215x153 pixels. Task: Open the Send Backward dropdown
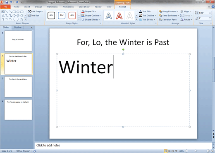[169, 16]
